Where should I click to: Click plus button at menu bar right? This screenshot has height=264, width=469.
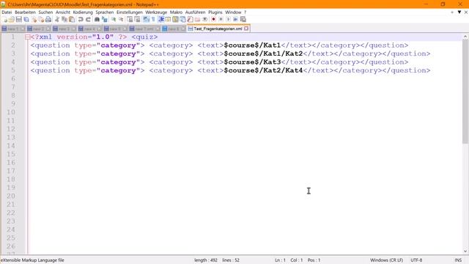click(x=452, y=12)
